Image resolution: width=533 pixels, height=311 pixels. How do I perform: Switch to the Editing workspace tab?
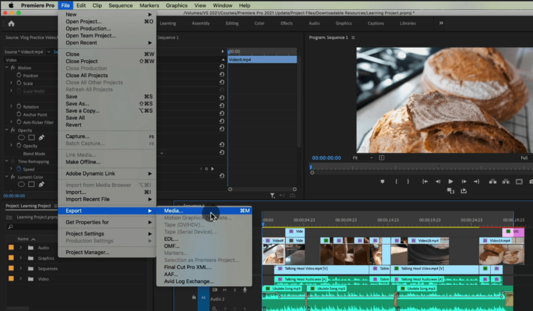tap(232, 23)
